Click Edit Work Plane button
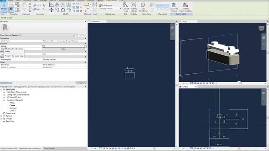The image size is (269, 151). tap(143, 7)
